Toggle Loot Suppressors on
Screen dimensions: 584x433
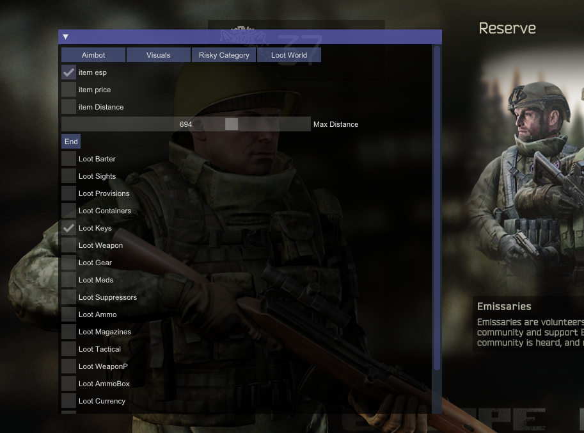68,297
